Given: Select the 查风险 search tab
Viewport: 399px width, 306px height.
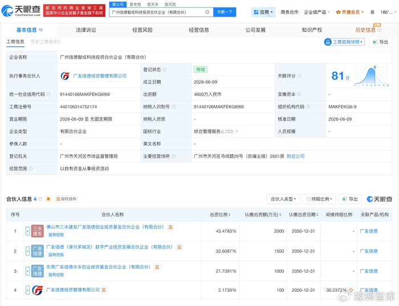Looking at the screenshot, I should tap(170, 5).
